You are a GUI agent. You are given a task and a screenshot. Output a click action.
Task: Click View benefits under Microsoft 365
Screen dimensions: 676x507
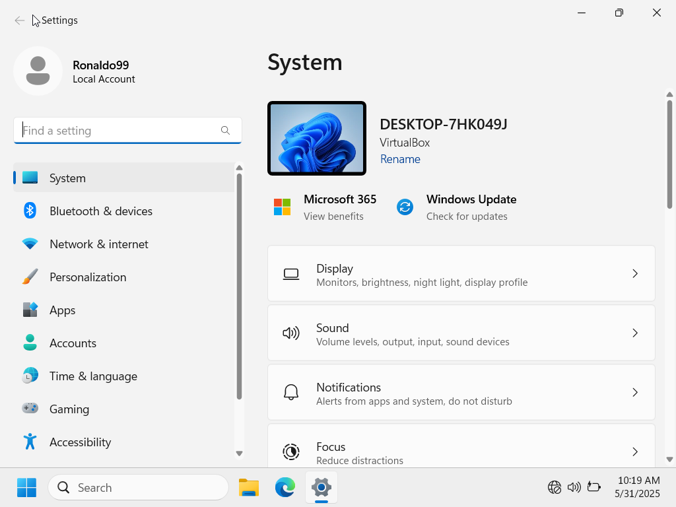pyautogui.click(x=333, y=217)
